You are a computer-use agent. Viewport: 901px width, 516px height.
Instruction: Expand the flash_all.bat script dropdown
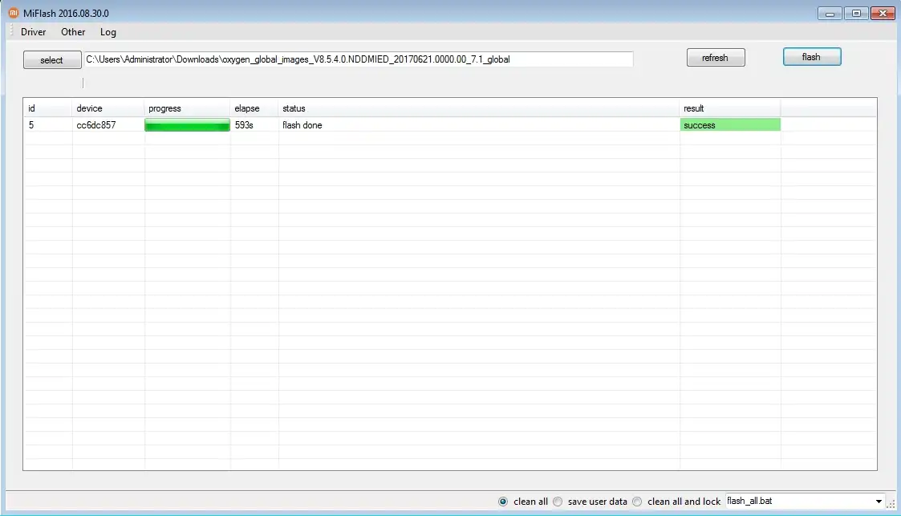pos(879,502)
